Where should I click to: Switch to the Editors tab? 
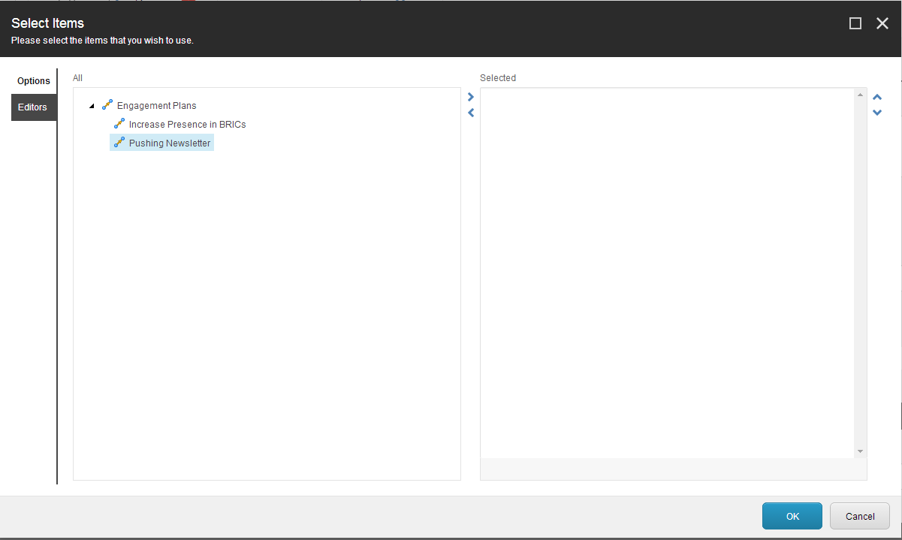pyautogui.click(x=34, y=107)
